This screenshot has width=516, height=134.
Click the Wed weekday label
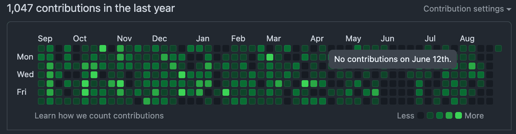pyautogui.click(x=25, y=74)
